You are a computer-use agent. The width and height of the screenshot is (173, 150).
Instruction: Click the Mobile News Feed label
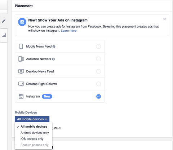(39, 47)
